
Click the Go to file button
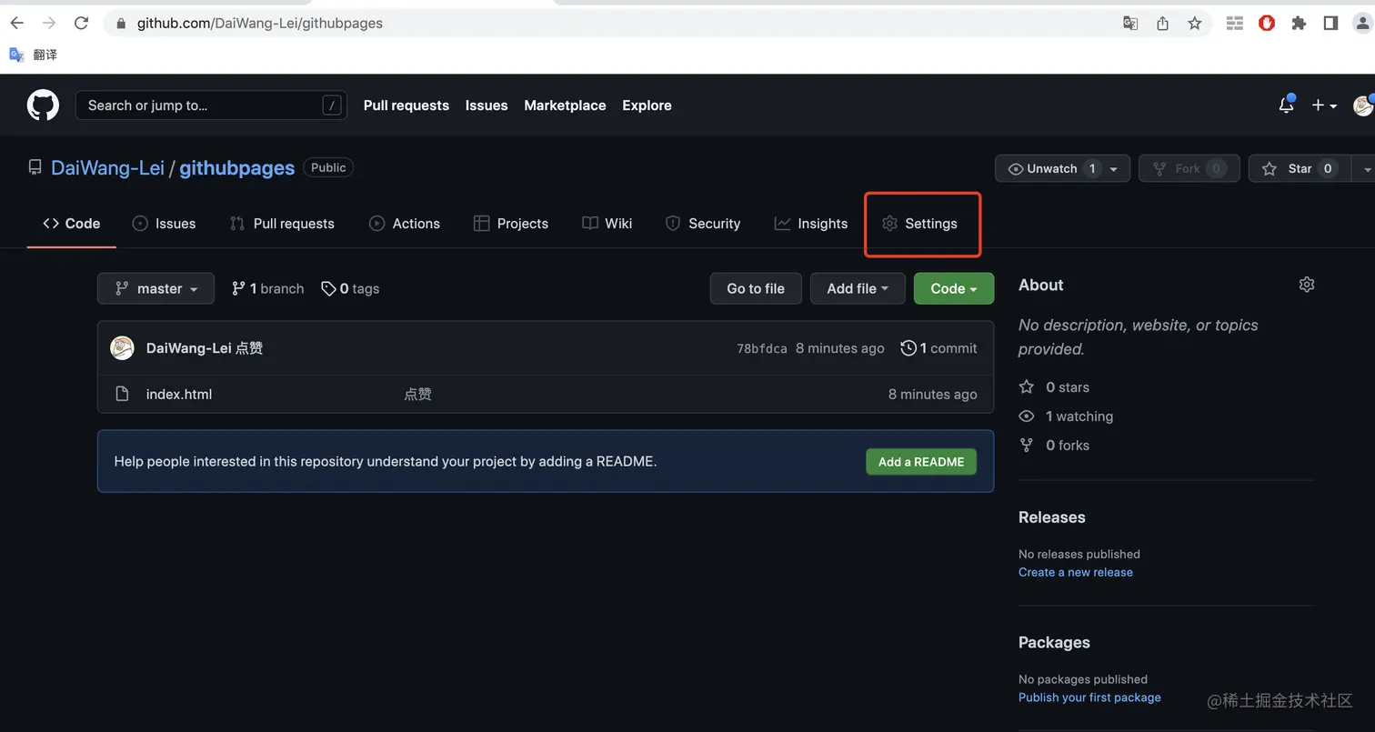coord(756,288)
